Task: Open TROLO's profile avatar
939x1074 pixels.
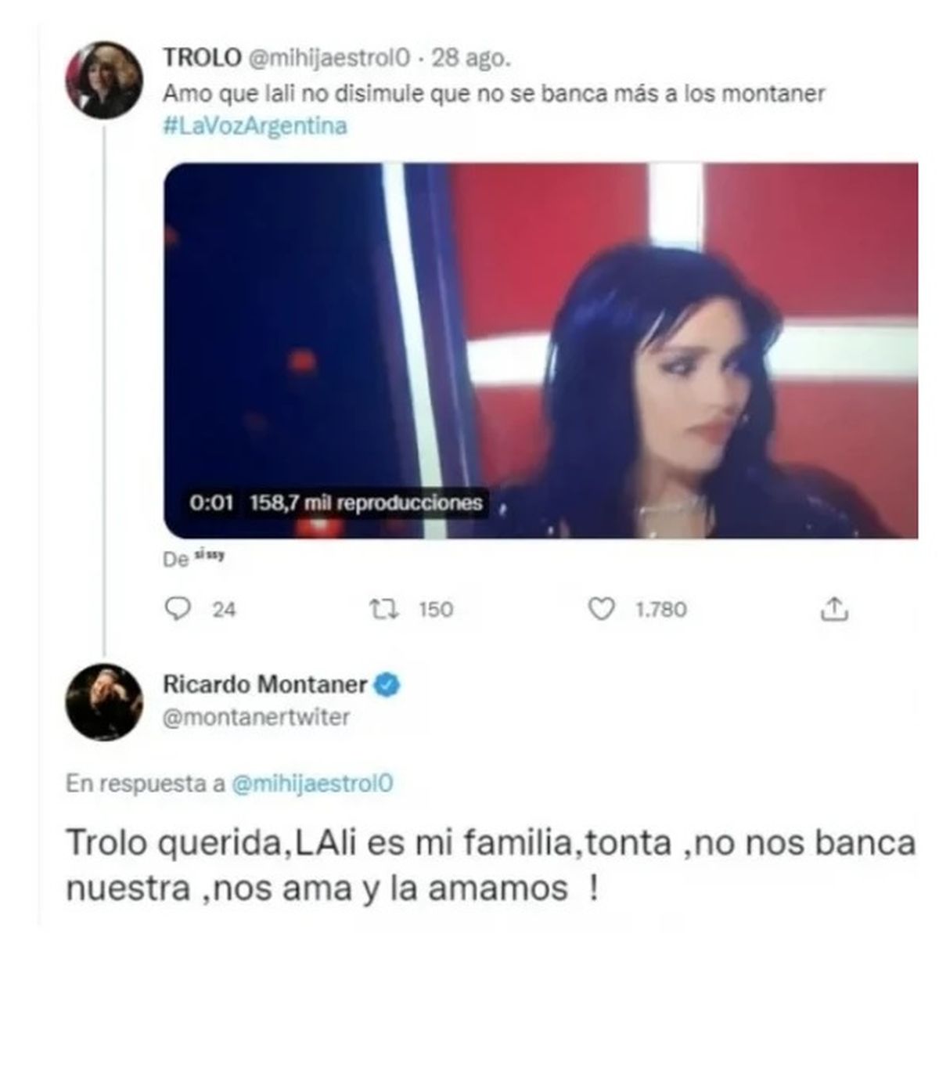Action: coord(103,81)
